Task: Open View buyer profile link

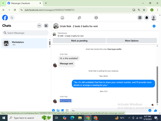Action: click(x=114, y=49)
